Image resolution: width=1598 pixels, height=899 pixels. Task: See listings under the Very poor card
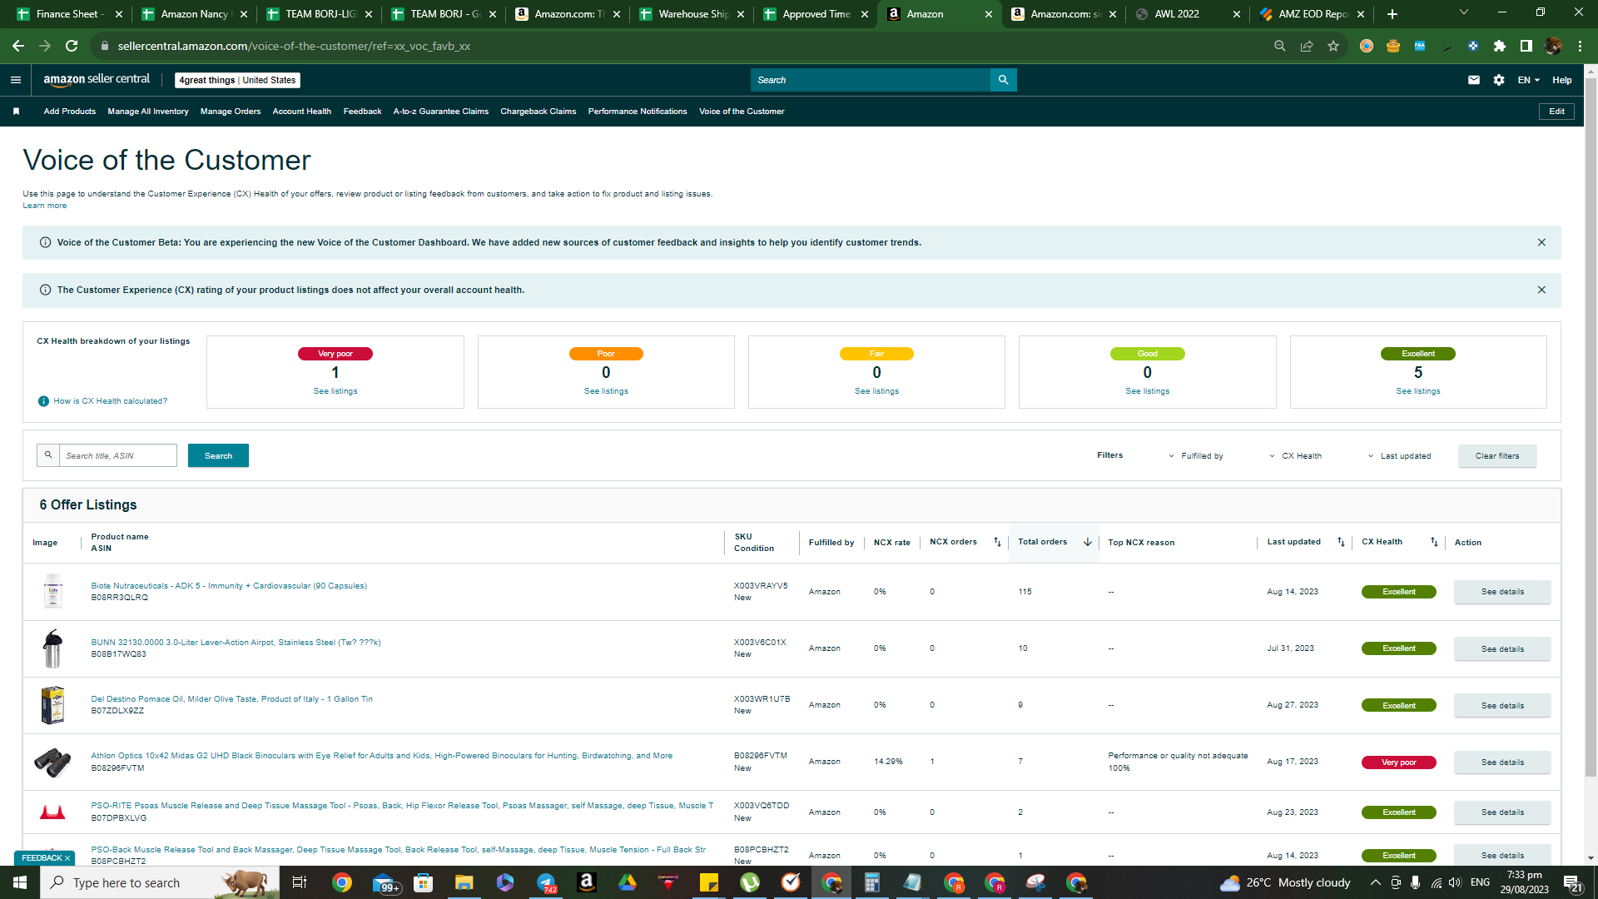pyautogui.click(x=335, y=391)
